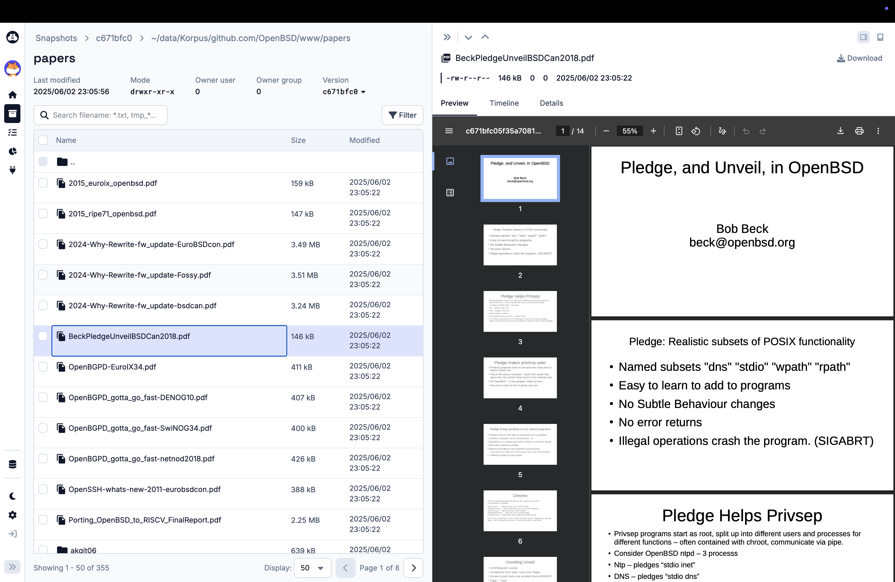Open the PDF viewer sidebar menu icon
The width and height of the screenshot is (895, 582).
pyautogui.click(x=449, y=131)
